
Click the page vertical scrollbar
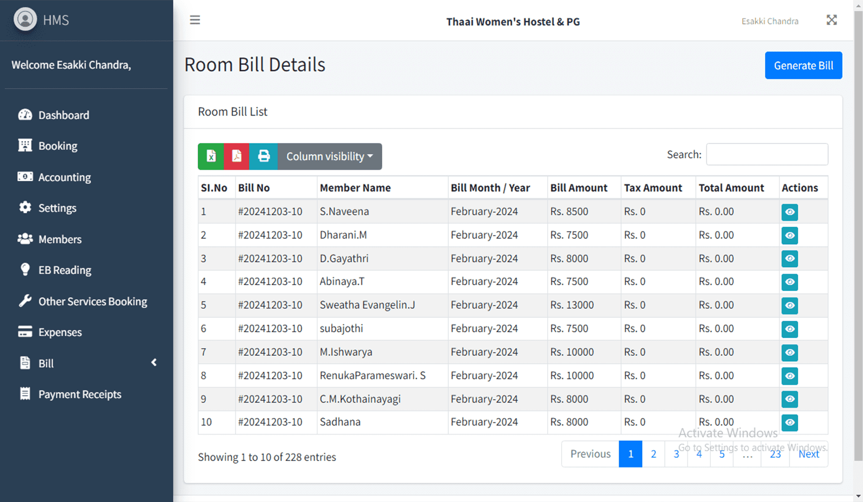[x=858, y=236]
